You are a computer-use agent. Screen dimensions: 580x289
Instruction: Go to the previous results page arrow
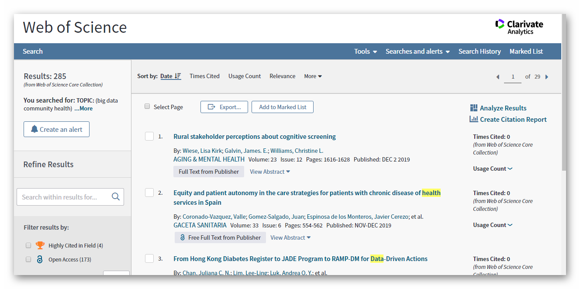tap(497, 77)
